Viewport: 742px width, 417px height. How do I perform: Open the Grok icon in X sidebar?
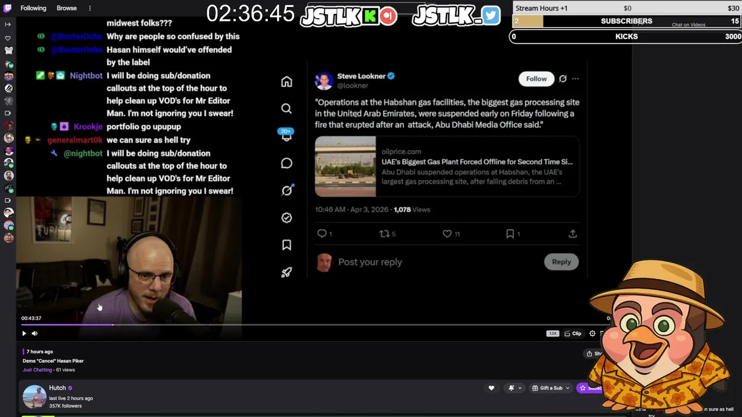point(286,191)
